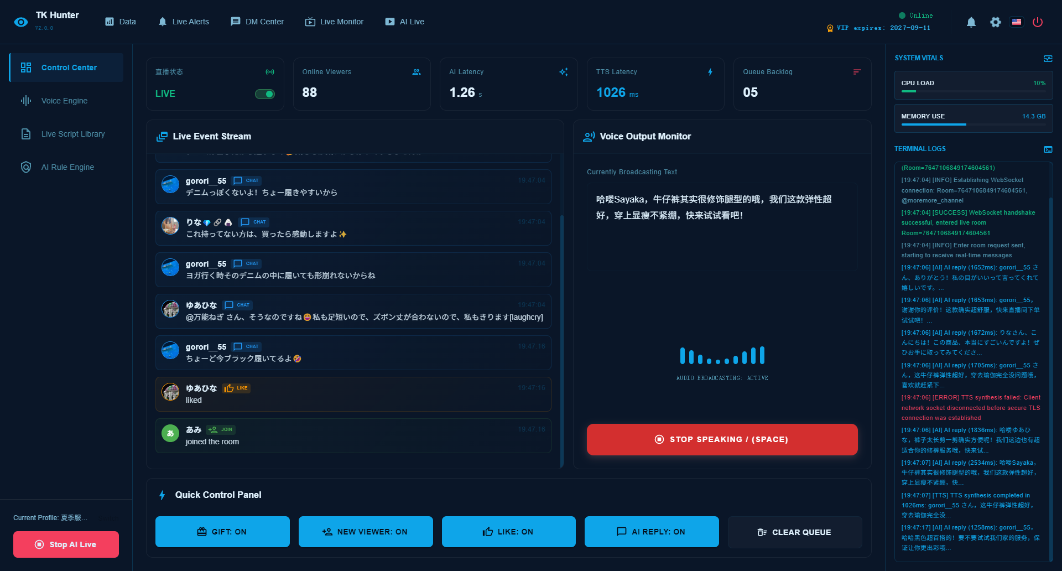Click the AI Latency sparkle icon
This screenshot has height=571, width=1062.
pyautogui.click(x=564, y=72)
